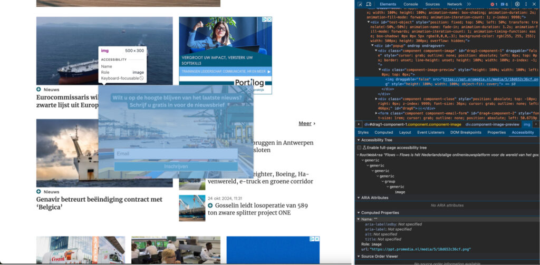Screen dimensions: 540x265
Task: Switch to the Elements tab
Action: (x=388, y=4)
